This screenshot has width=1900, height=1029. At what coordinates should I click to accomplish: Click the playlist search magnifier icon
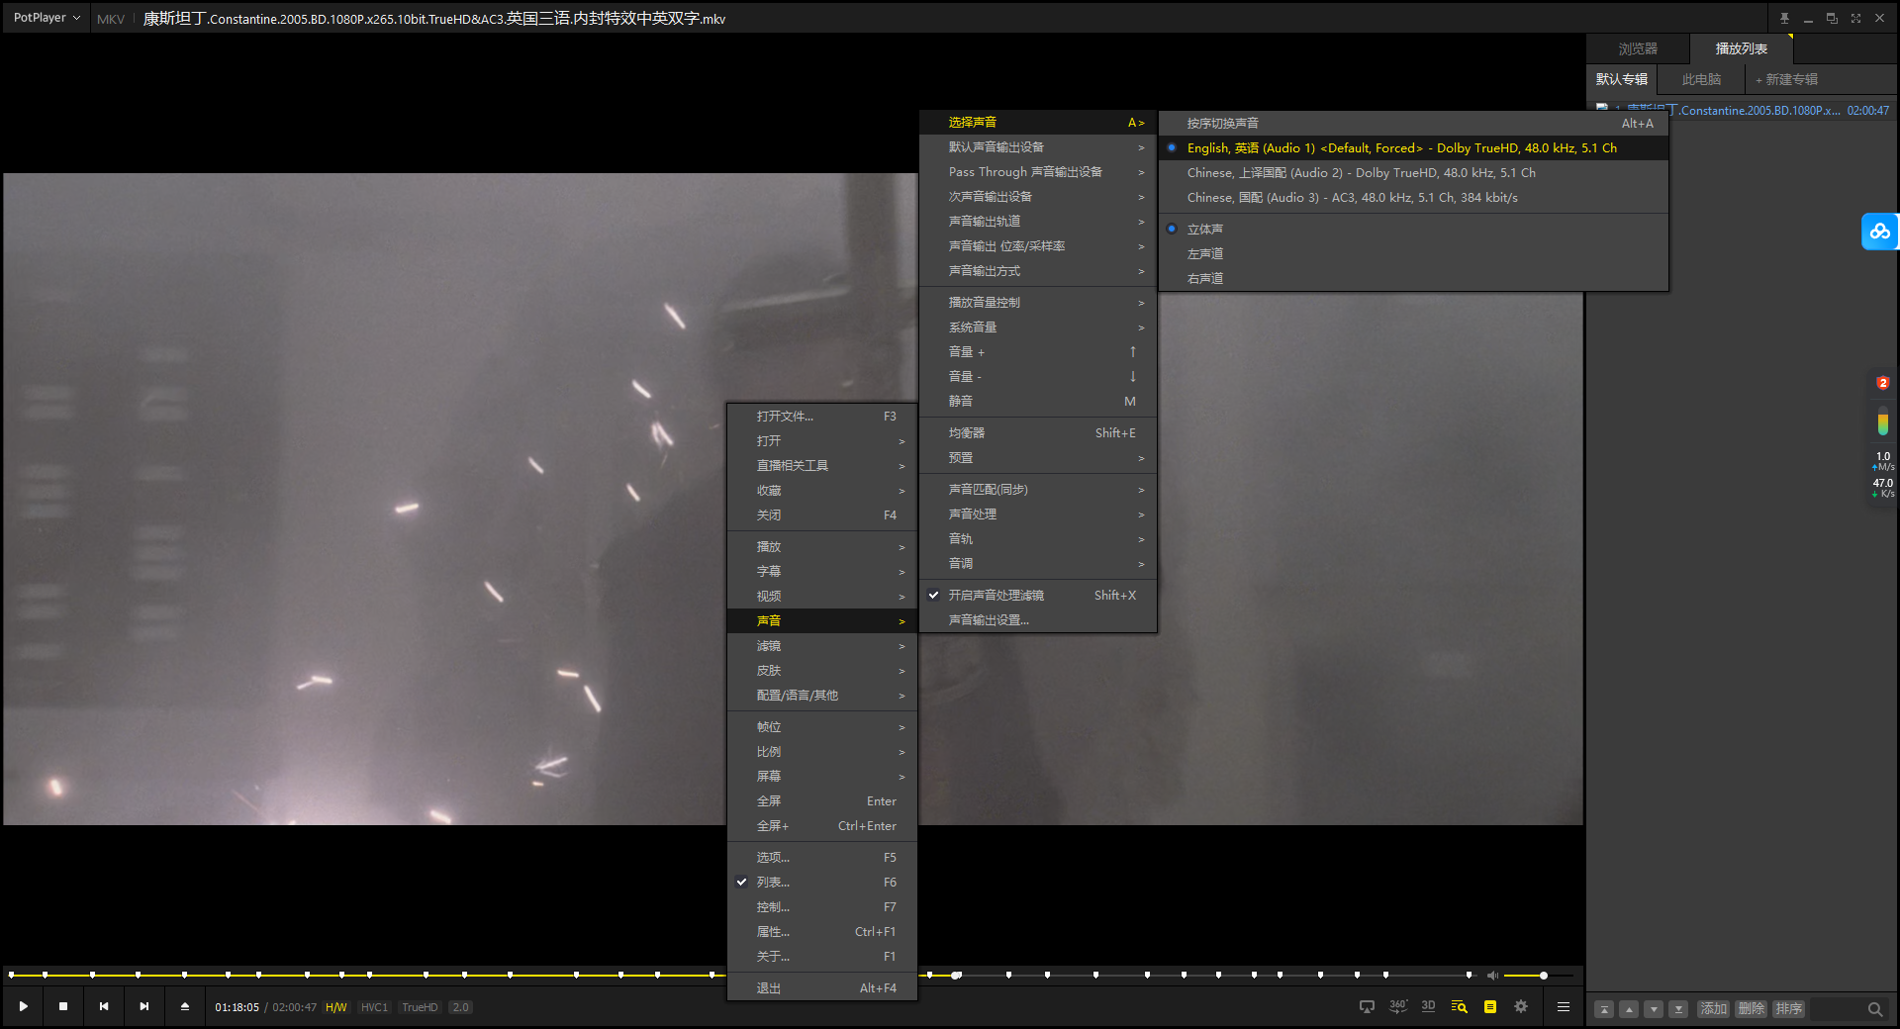[x=1874, y=1009]
